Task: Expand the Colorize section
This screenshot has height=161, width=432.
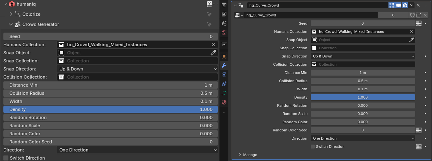Action: pyautogui.click(x=11, y=14)
